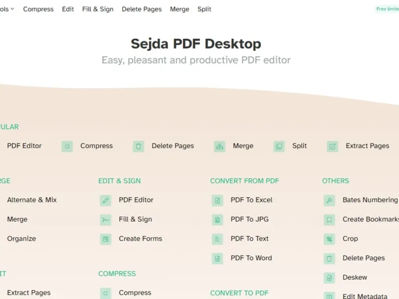
Task: Click the Fill & Sign signature icon
Action: pyautogui.click(x=106, y=220)
